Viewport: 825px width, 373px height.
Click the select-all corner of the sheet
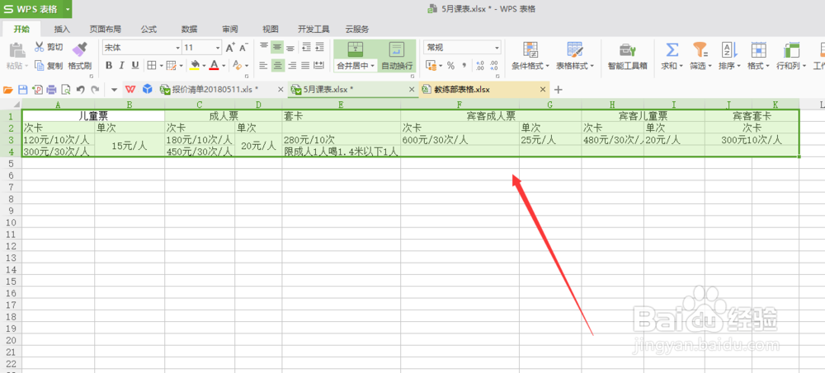pos(11,105)
